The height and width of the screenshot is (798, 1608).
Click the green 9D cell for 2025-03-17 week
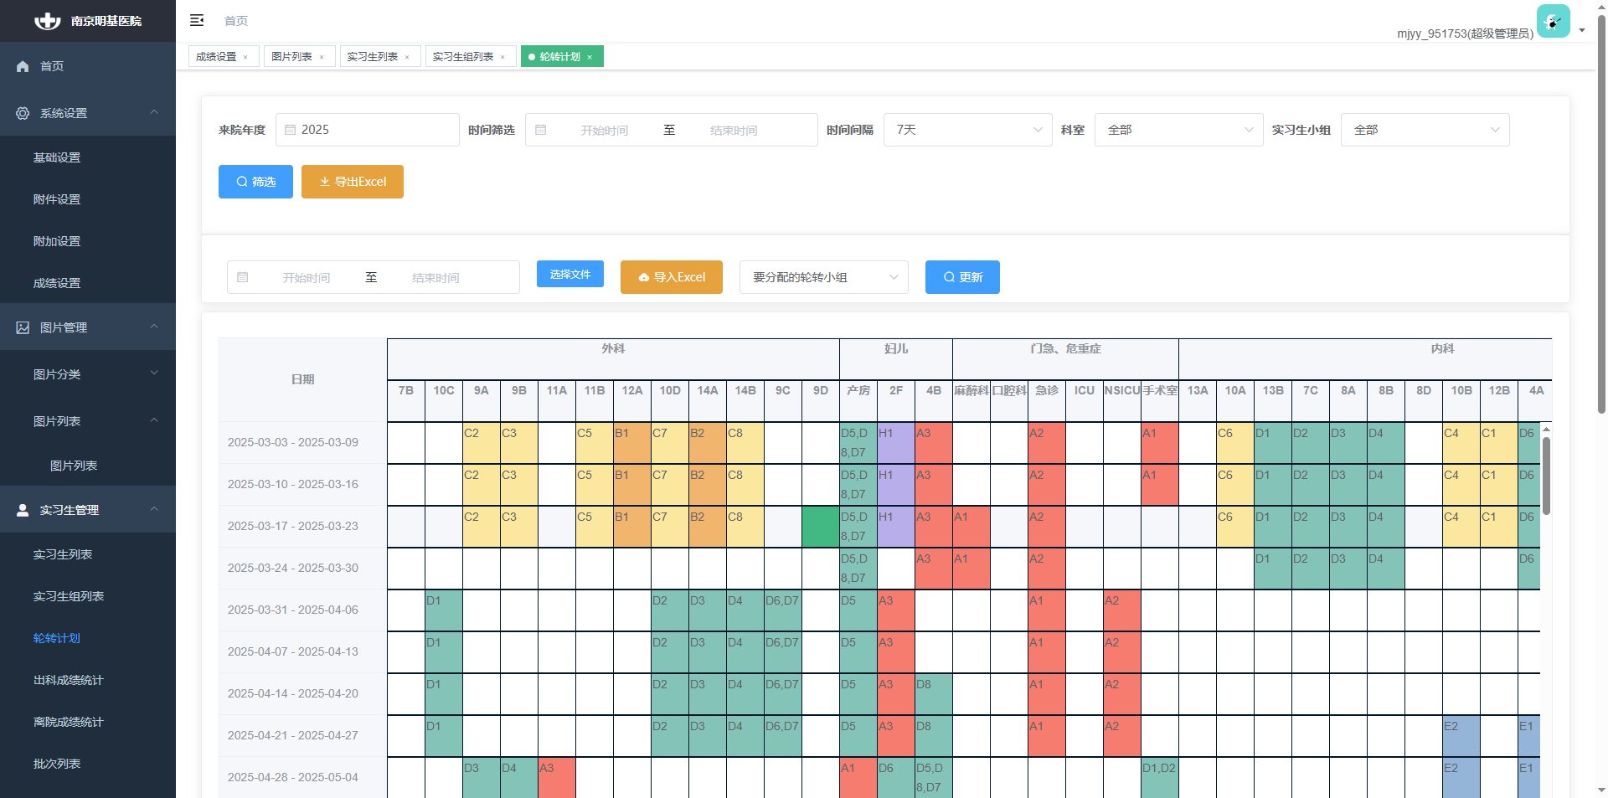tap(820, 527)
